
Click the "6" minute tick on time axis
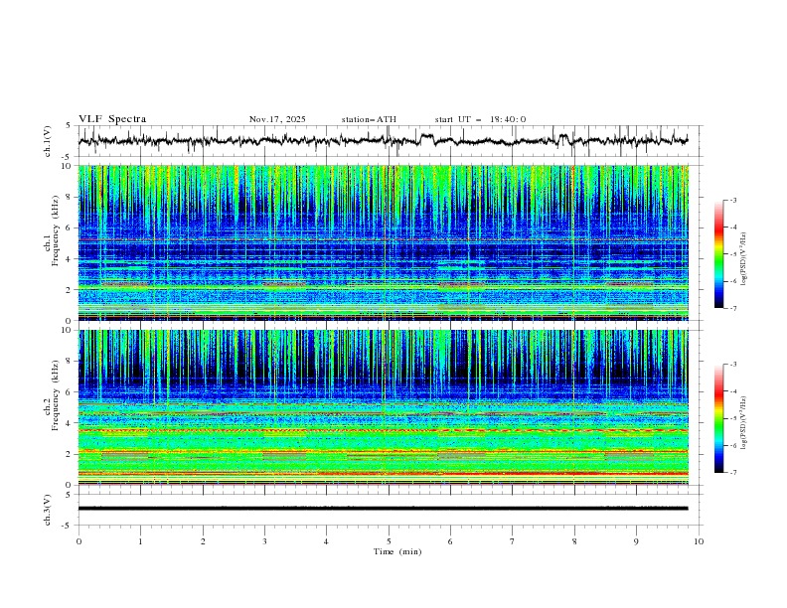450,541
